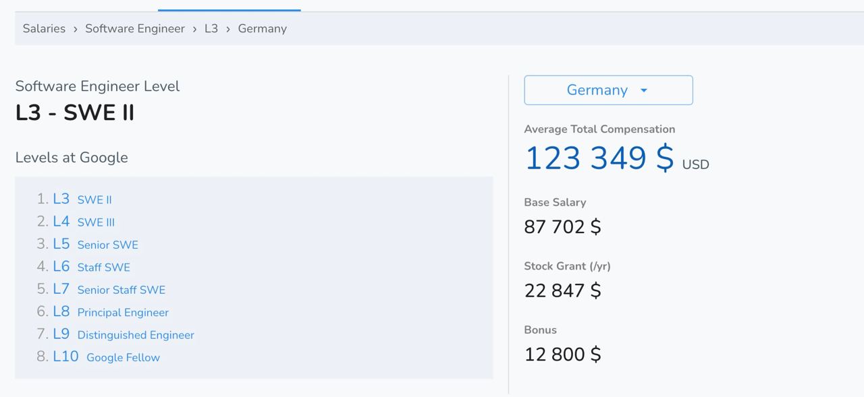Go to Software Engineer breadcrumb
The image size is (864, 397).
pos(135,28)
